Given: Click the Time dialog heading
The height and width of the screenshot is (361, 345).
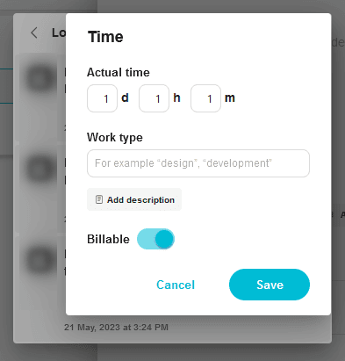Looking at the screenshot, I should [105, 37].
